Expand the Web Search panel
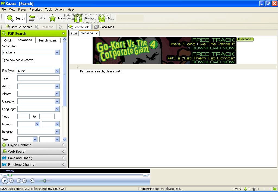 click(x=34, y=151)
